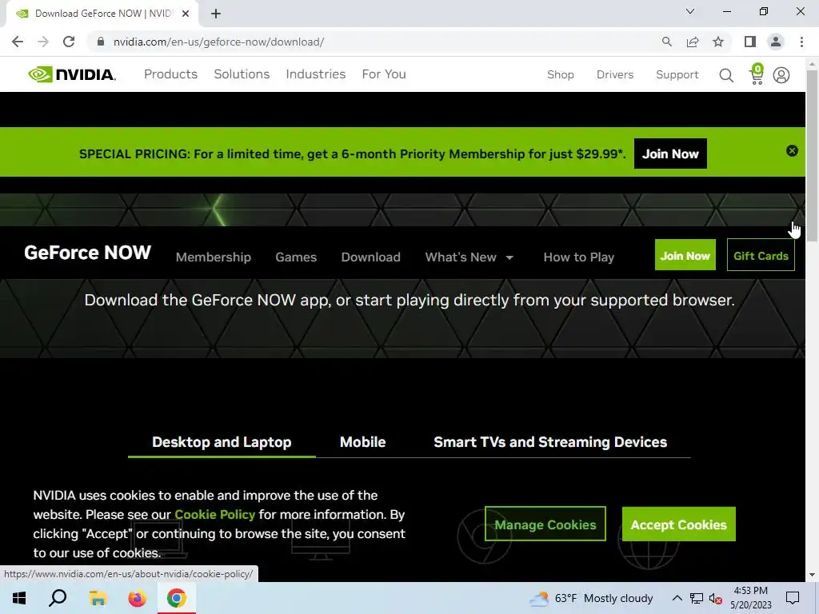Launch Firefox from the taskbar

137,598
